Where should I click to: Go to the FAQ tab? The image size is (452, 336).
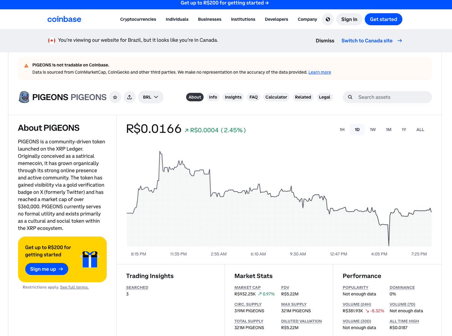(x=253, y=97)
